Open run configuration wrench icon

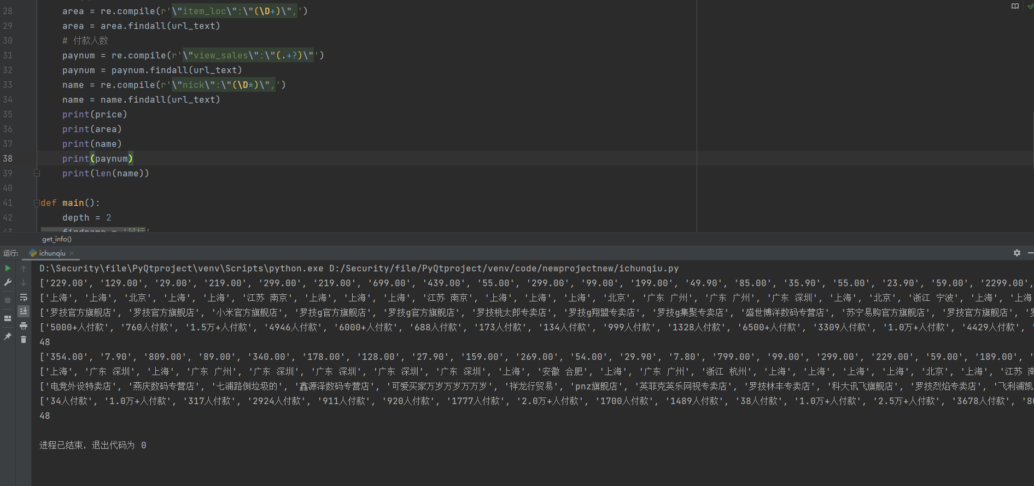[x=8, y=282]
